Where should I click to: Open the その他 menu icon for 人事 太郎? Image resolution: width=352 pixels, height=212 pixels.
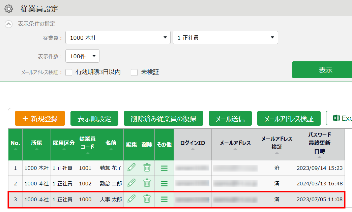point(164,199)
